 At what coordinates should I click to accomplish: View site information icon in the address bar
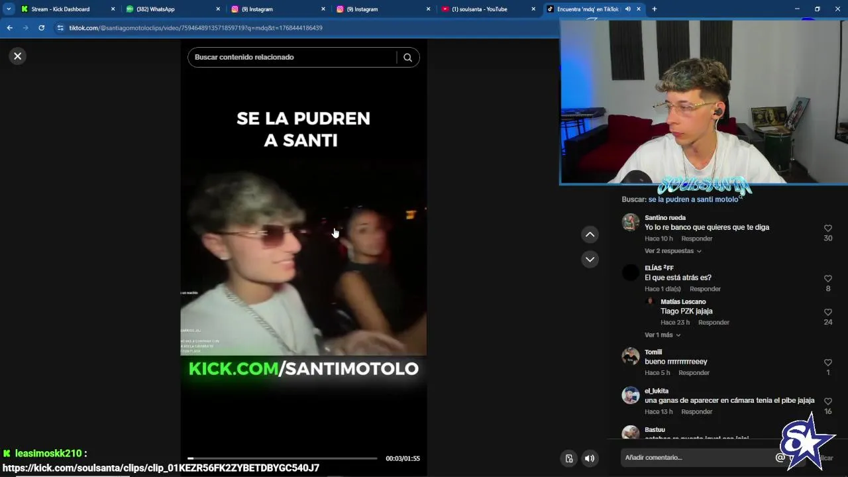(x=60, y=28)
